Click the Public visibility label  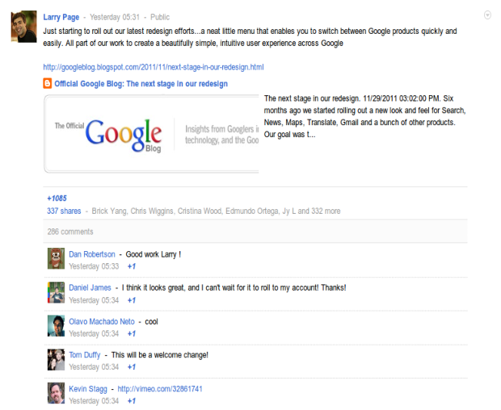point(160,17)
